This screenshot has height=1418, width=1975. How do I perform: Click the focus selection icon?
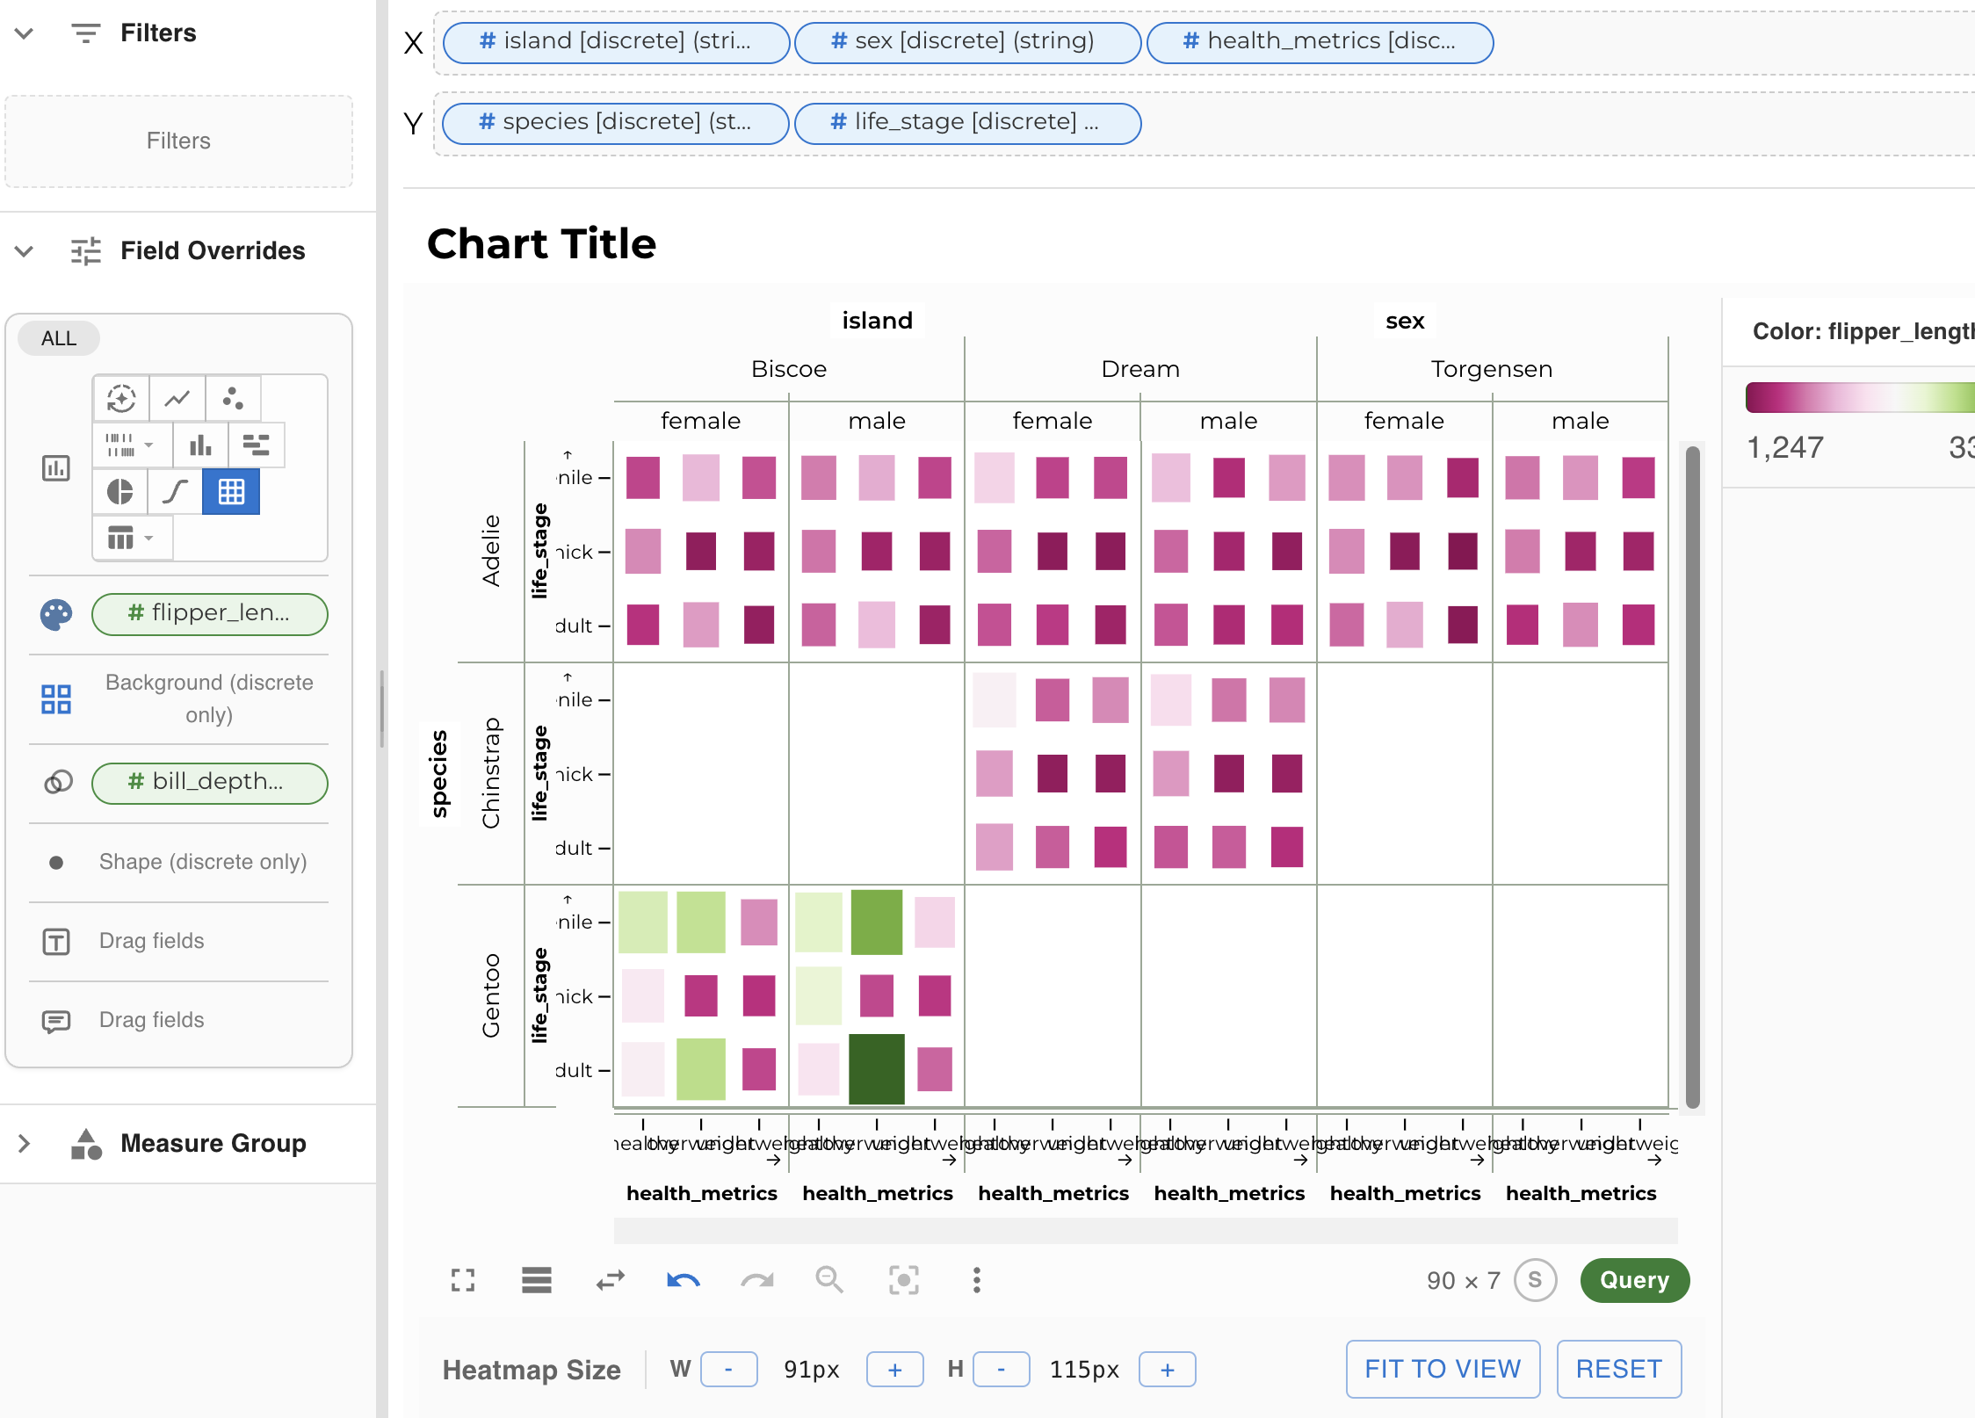point(903,1280)
